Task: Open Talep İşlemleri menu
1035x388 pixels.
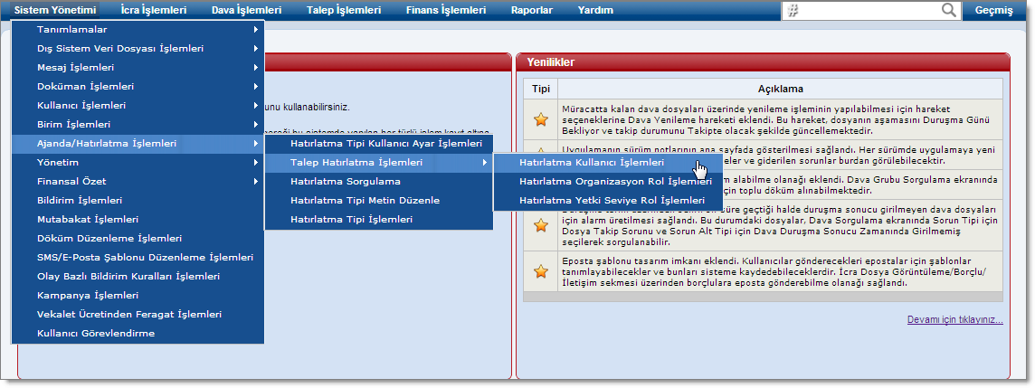Action: pyautogui.click(x=344, y=10)
